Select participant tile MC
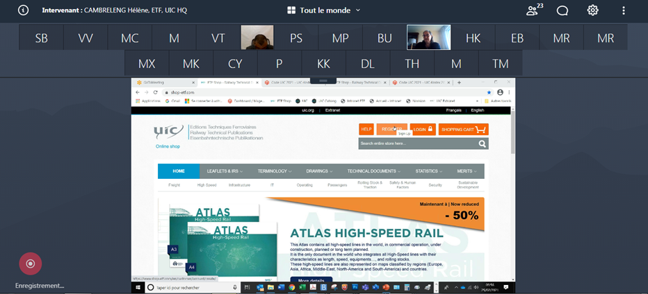 tap(130, 38)
